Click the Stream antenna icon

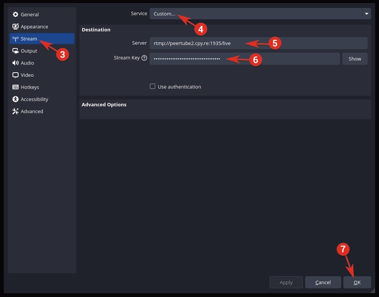click(x=15, y=39)
